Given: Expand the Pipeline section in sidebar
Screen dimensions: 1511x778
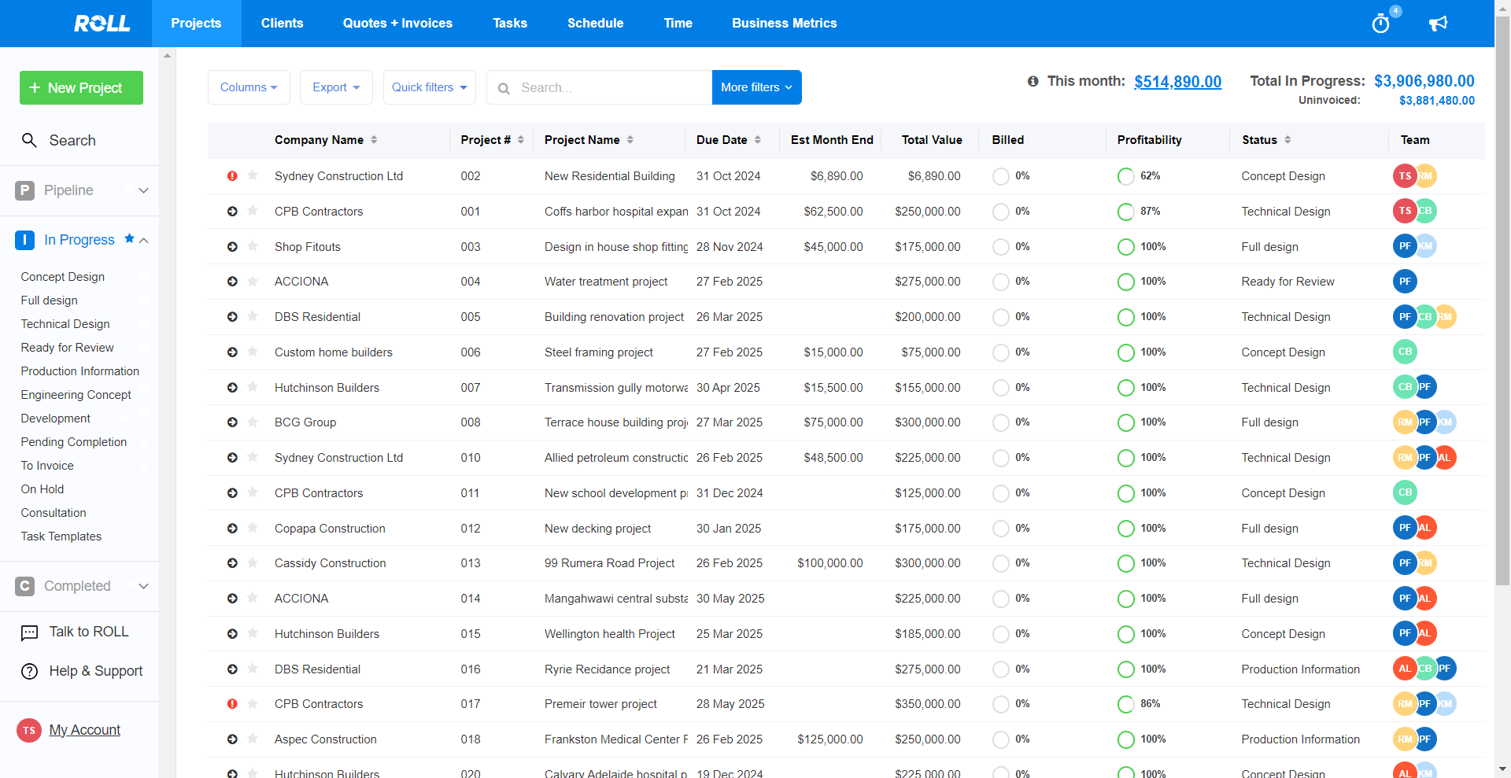Looking at the screenshot, I should click(143, 190).
